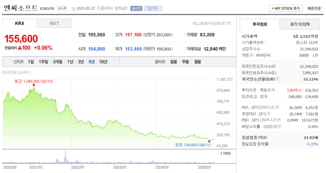Click the blue 최저 low-point dot on chart
Screen dimensions: 326x173
[209, 141]
